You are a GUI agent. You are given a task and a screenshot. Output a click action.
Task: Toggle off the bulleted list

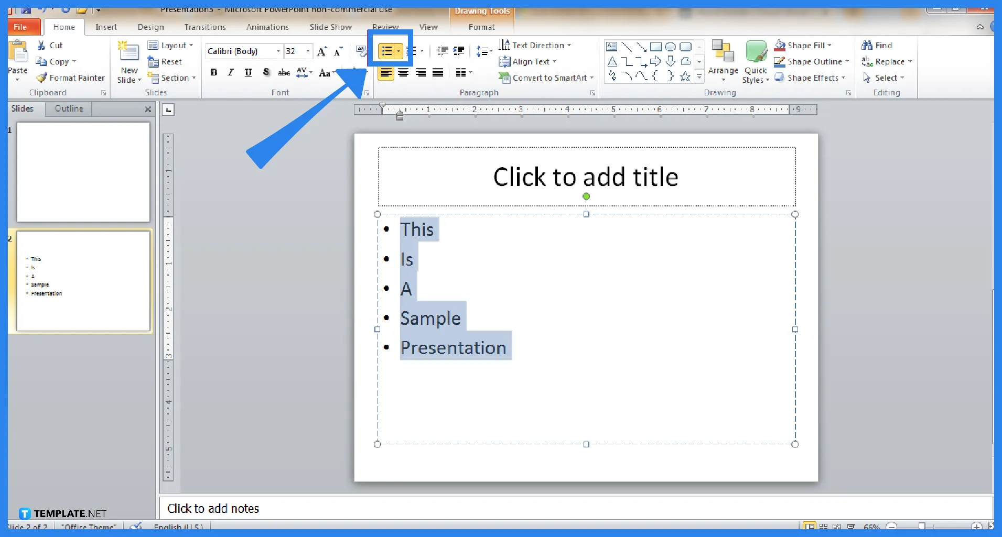pyautogui.click(x=387, y=50)
